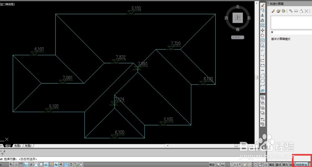Toggle annotation visibility icon
This screenshot has height=167, width=312.
coord(244,165)
